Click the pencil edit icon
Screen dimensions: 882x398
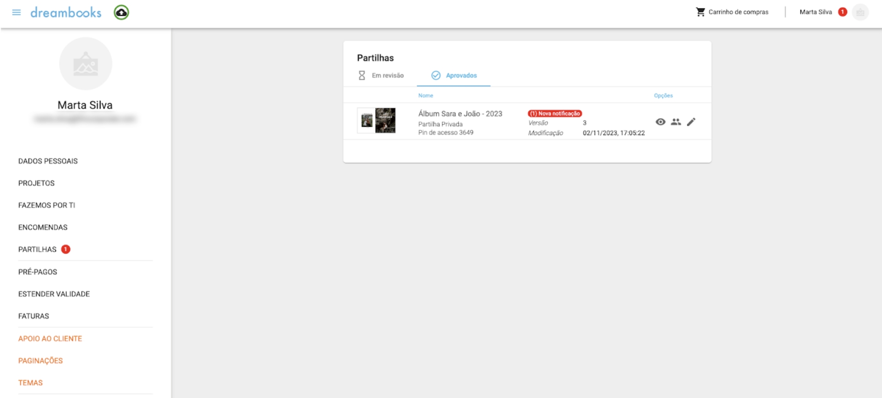pos(691,122)
